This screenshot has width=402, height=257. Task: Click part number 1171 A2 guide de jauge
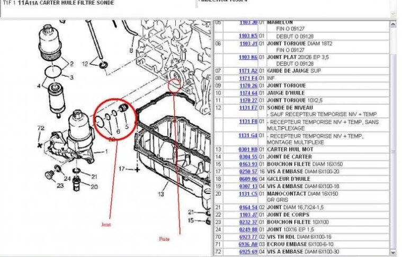248,71
